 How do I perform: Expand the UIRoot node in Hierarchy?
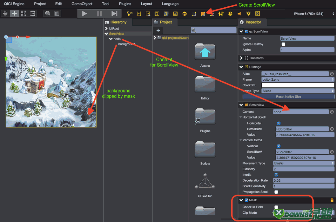pos(106,29)
